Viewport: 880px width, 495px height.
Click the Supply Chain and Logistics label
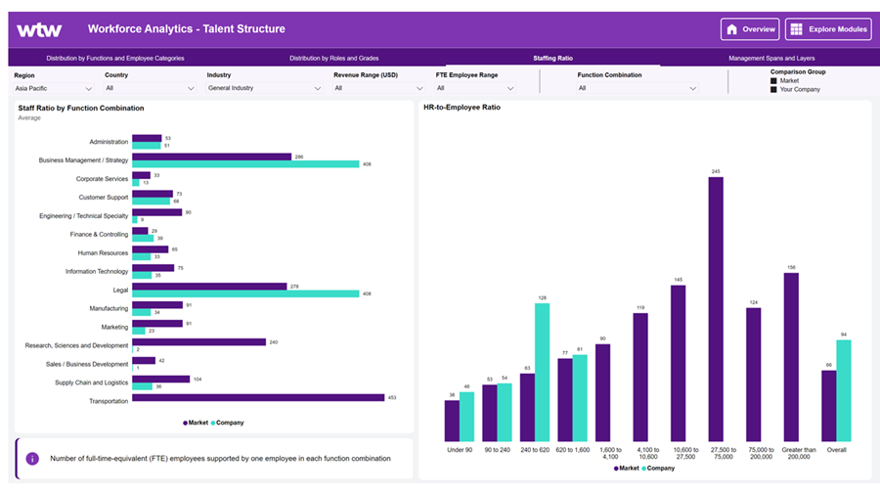pyautogui.click(x=92, y=382)
